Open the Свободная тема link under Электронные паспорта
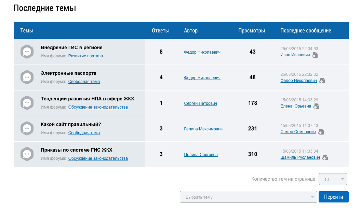 coord(84,82)
